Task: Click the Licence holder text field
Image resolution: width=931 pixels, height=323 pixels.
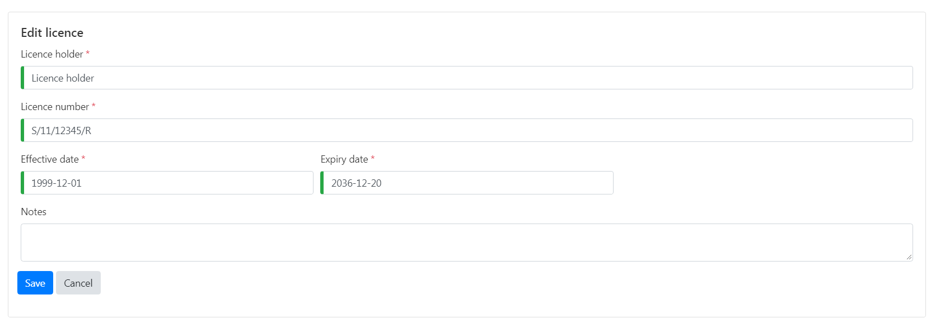Action: [467, 78]
